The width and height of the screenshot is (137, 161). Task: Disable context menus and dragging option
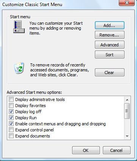pos(11,124)
